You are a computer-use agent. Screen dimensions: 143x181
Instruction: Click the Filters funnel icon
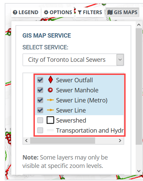[80, 12]
